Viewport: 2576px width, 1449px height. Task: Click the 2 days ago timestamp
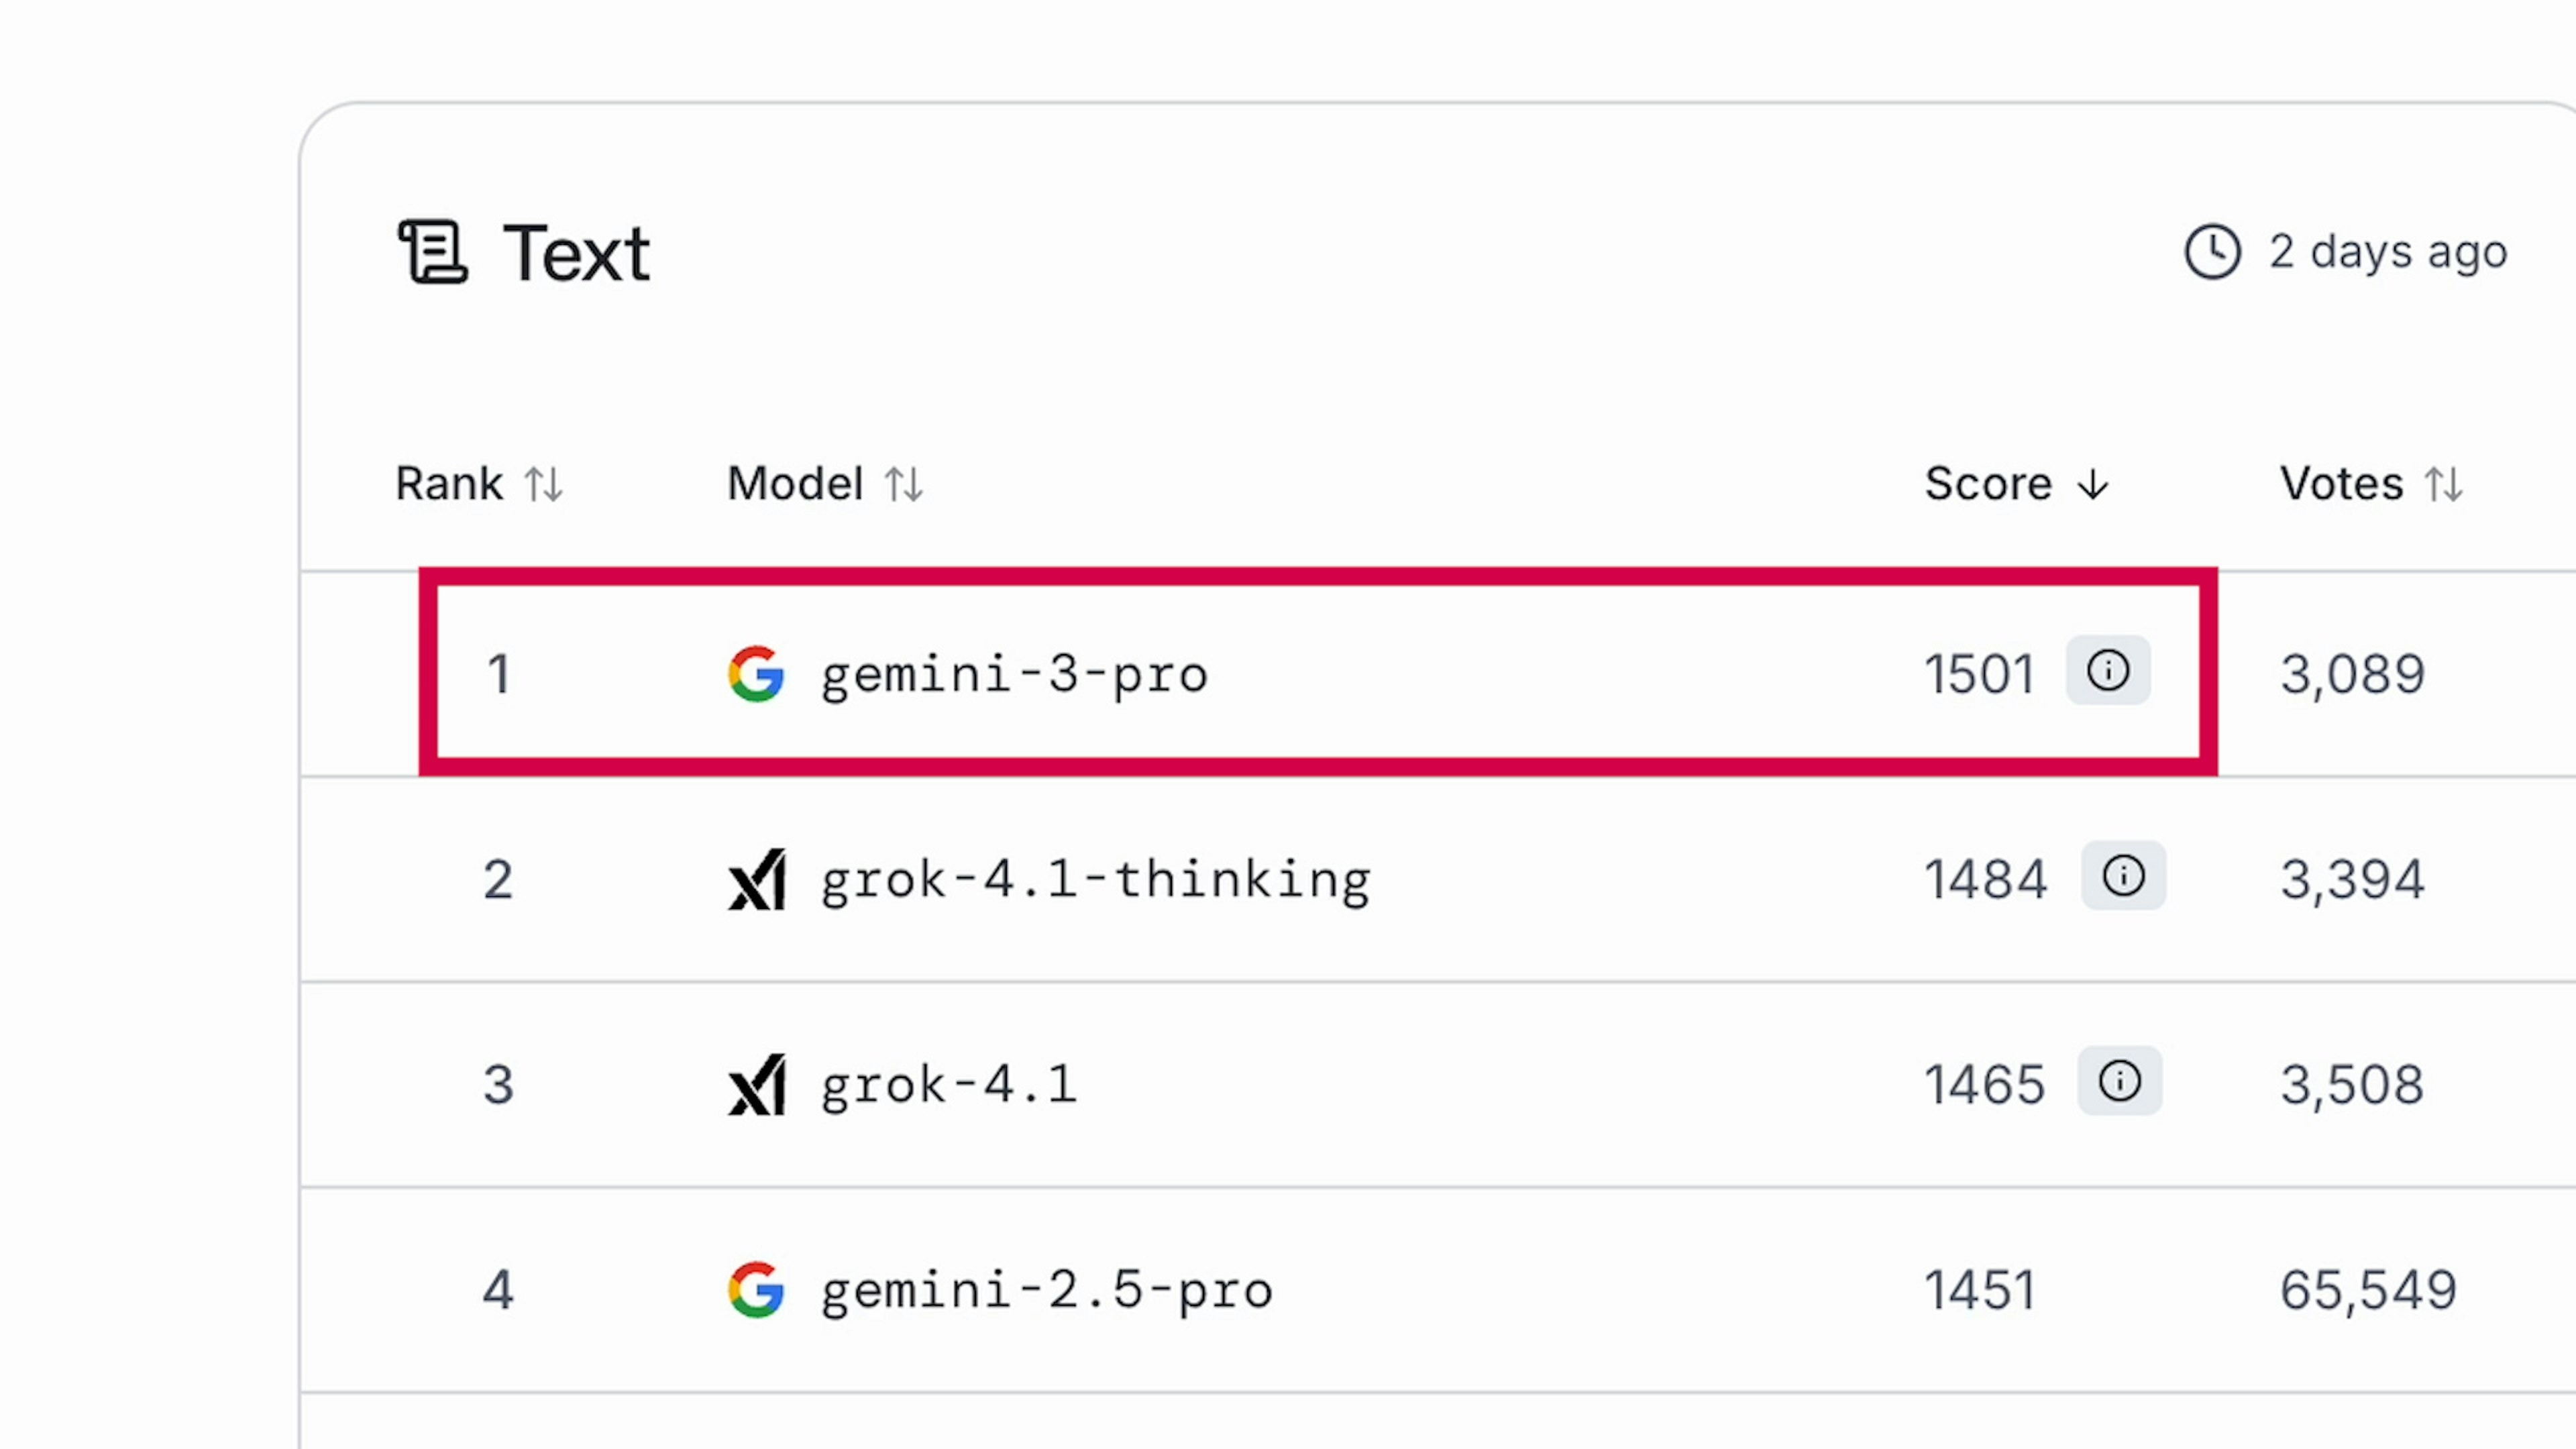(2388, 252)
